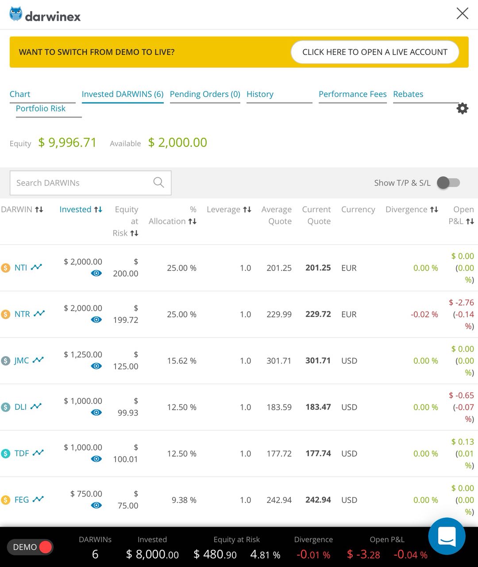Toggle the eye icon for NTI investment
Image resolution: width=478 pixels, height=567 pixels.
coord(96,273)
